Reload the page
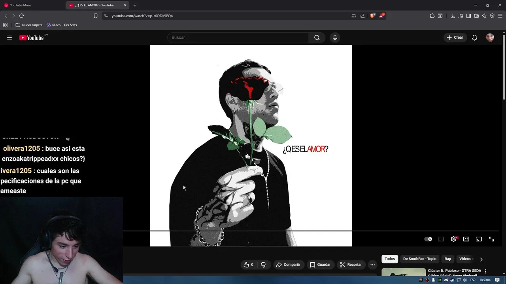Viewport: 506px width, 284px height. [21, 16]
